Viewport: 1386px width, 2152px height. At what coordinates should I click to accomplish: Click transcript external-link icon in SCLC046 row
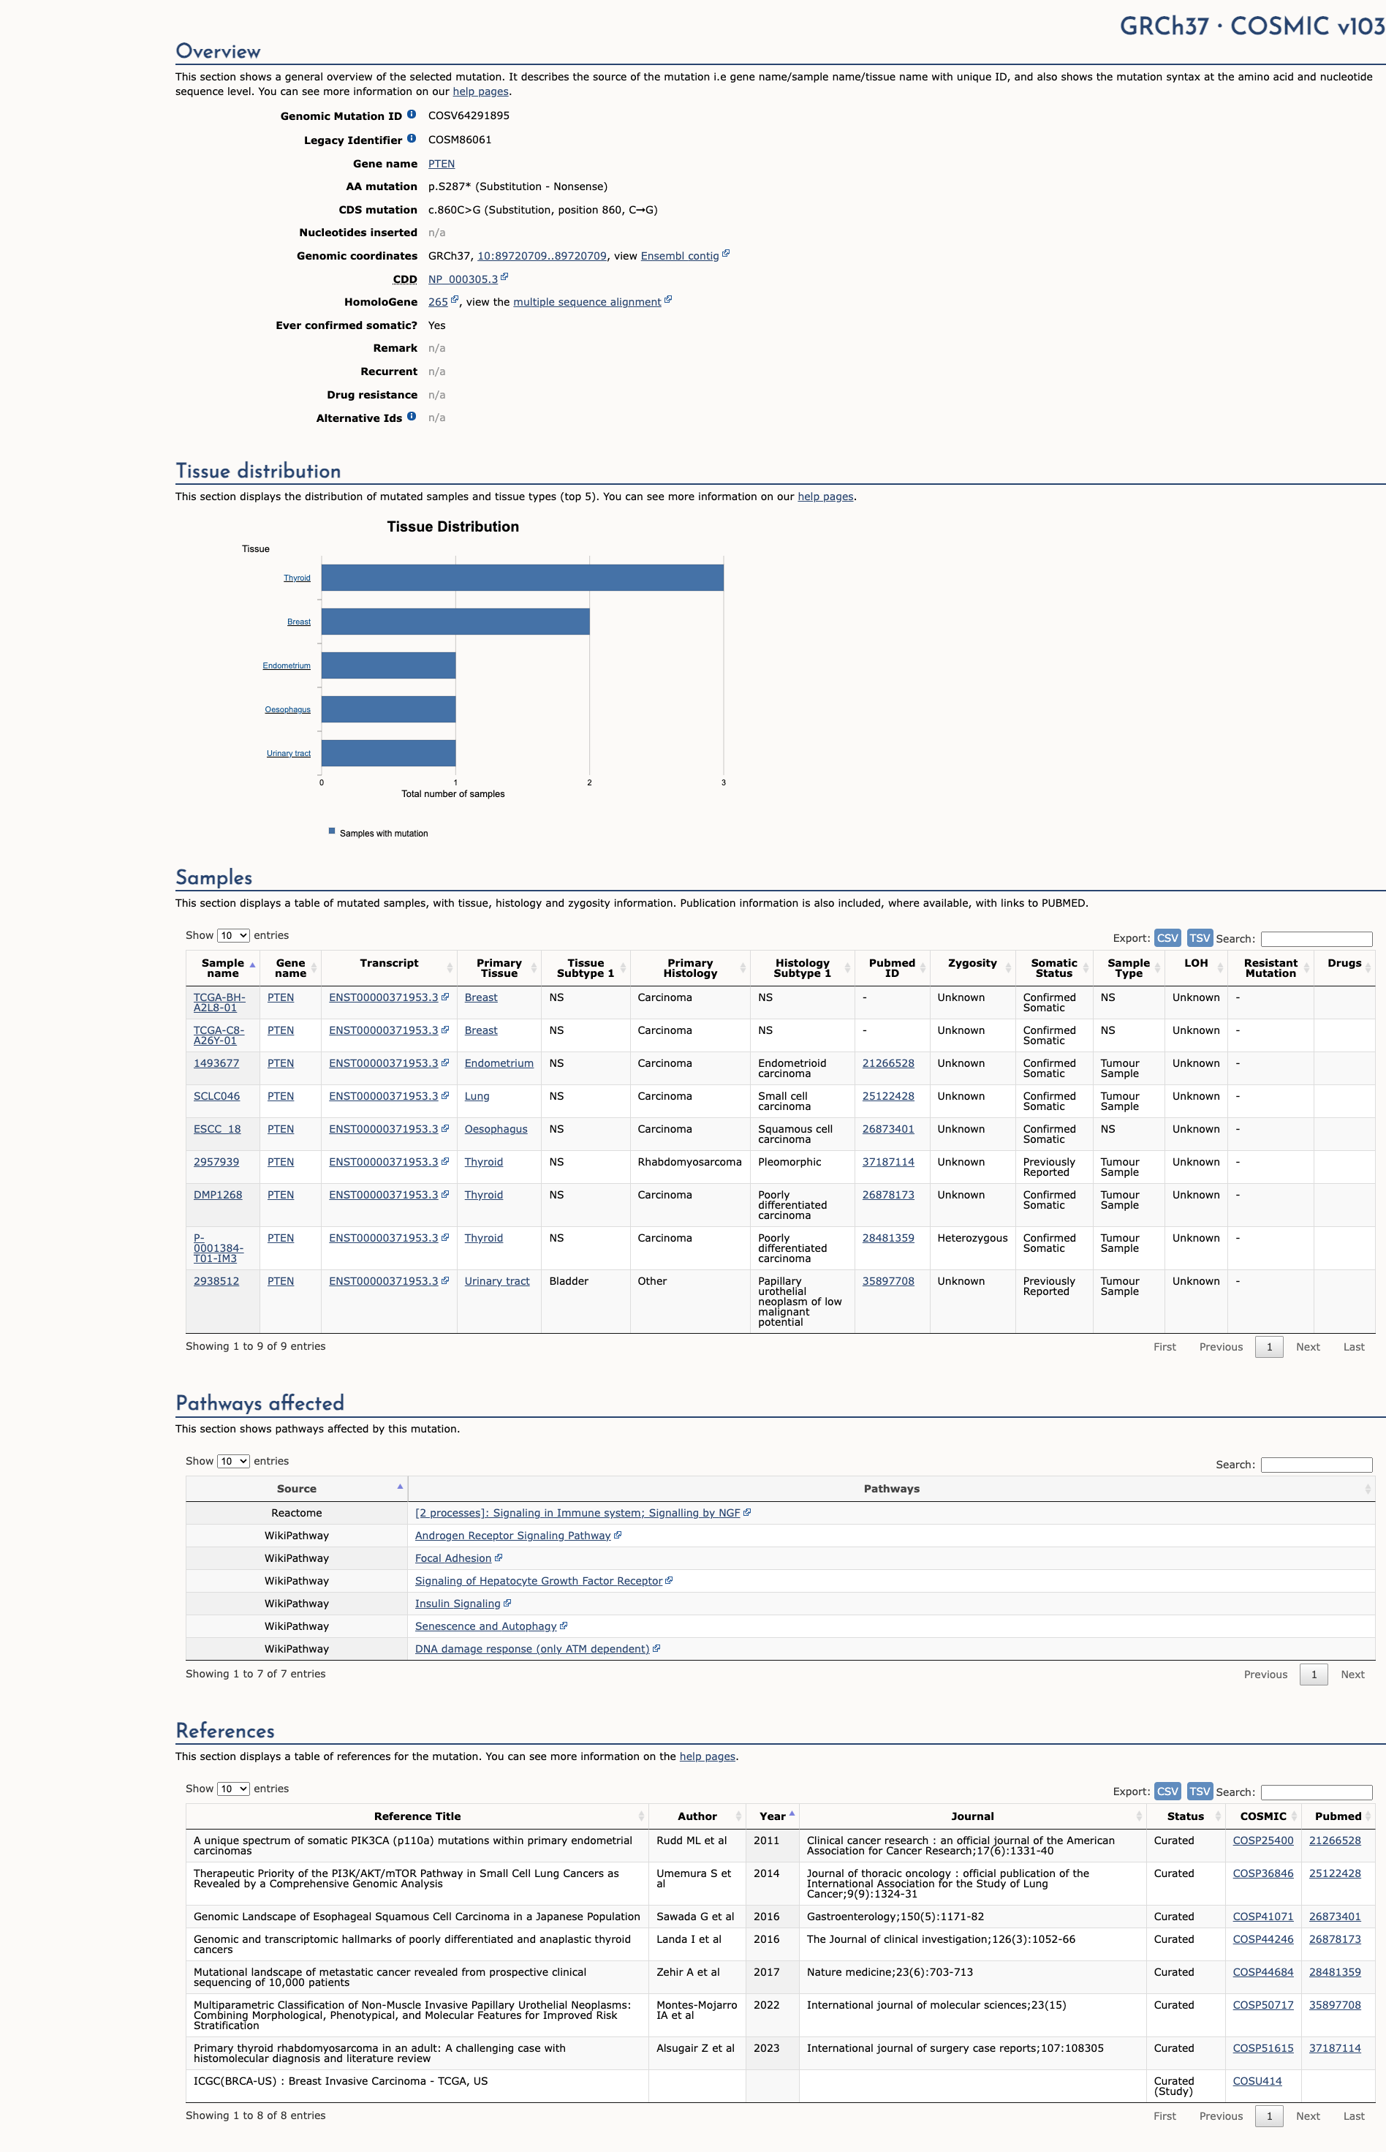(x=444, y=1095)
